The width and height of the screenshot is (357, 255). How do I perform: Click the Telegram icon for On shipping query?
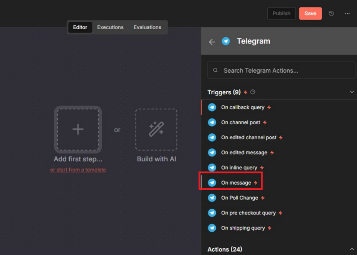click(x=212, y=228)
